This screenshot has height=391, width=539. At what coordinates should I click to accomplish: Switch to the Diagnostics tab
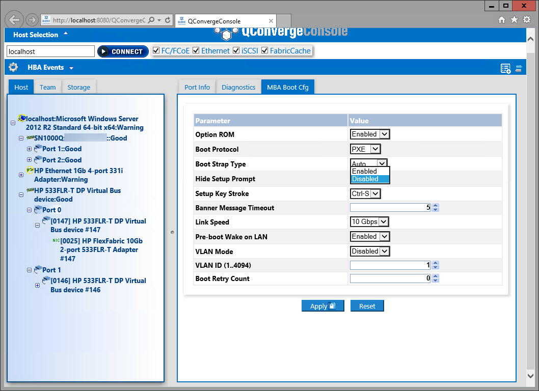click(x=238, y=87)
